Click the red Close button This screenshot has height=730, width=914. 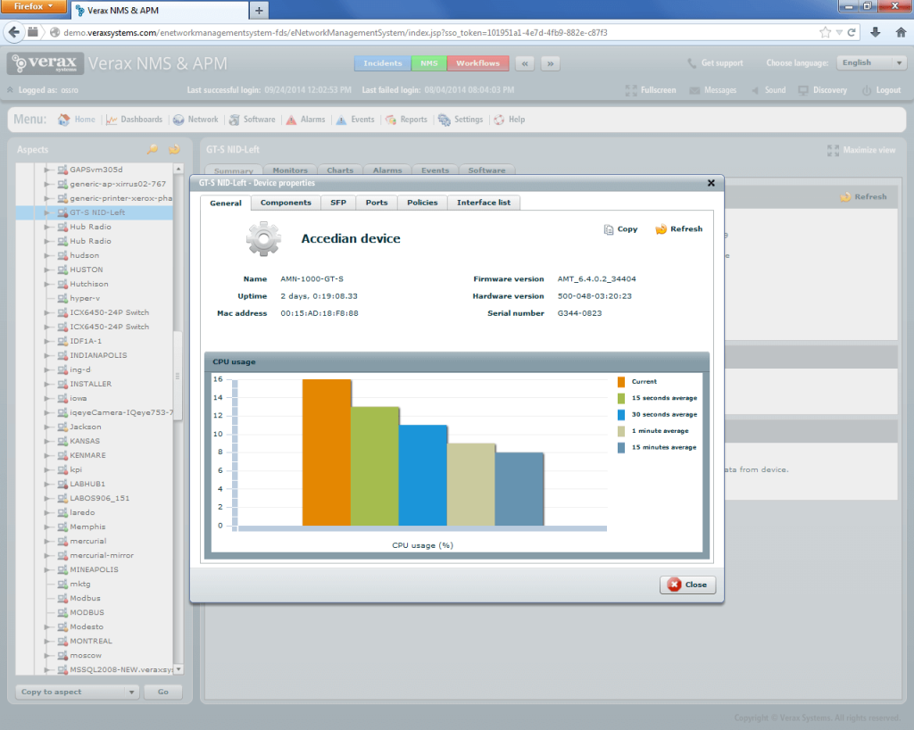tap(688, 585)
